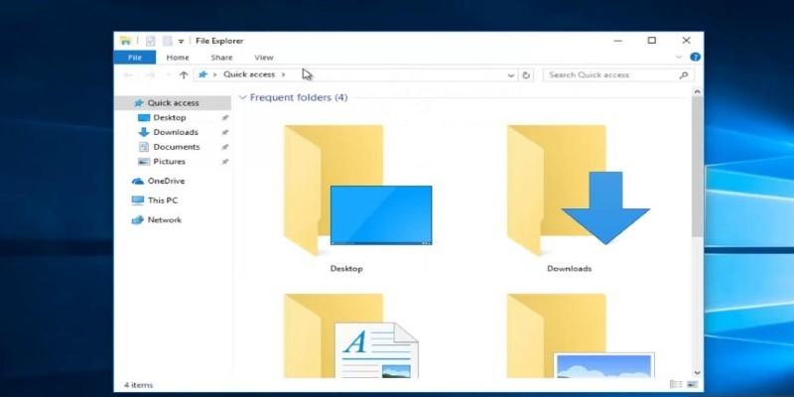Click the refresh button beside address bar

click(x=526, y=74)
